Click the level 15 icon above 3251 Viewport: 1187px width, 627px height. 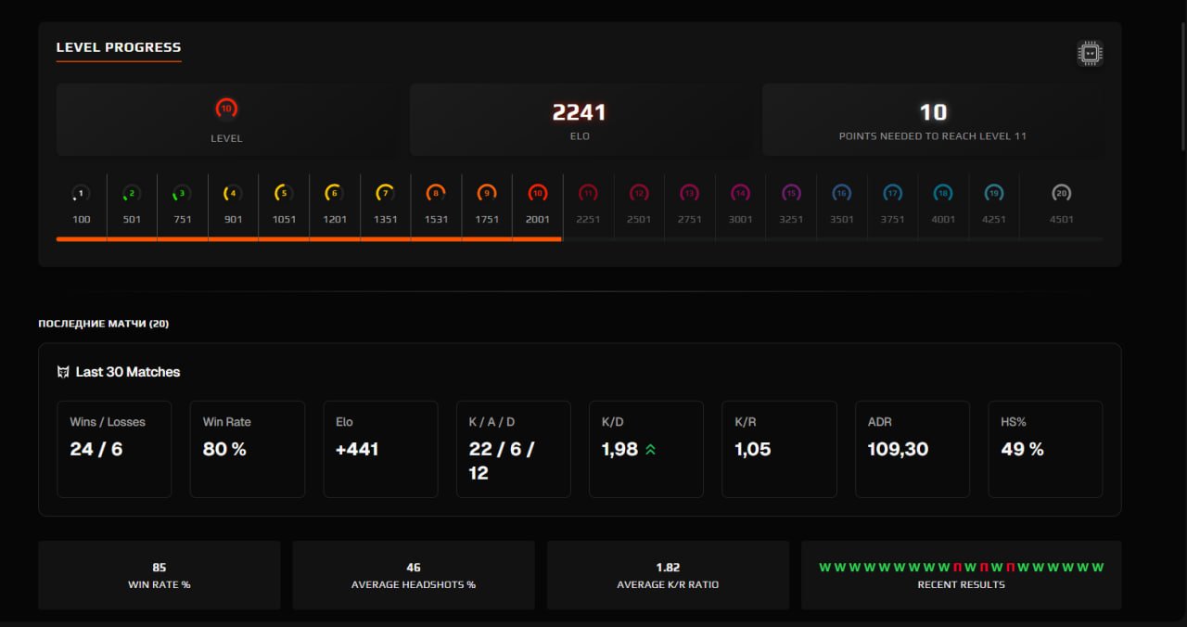click(x=791, y=194)
